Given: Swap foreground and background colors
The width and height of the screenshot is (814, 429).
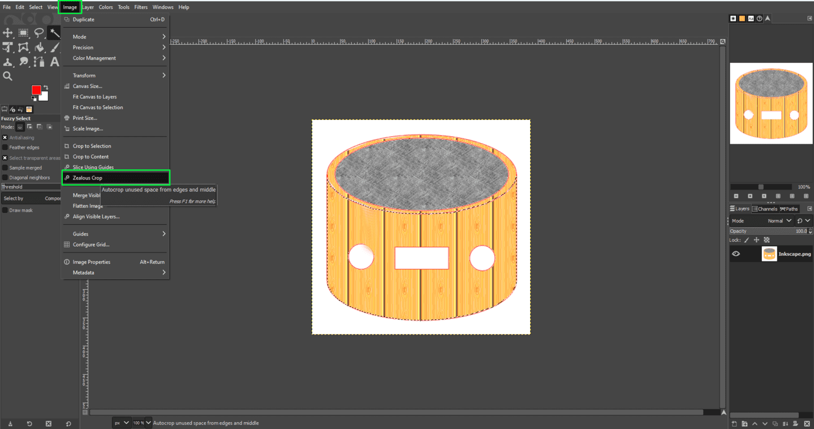Looking at the screenshot, I should pyautogui.click(x=46, y=87).
